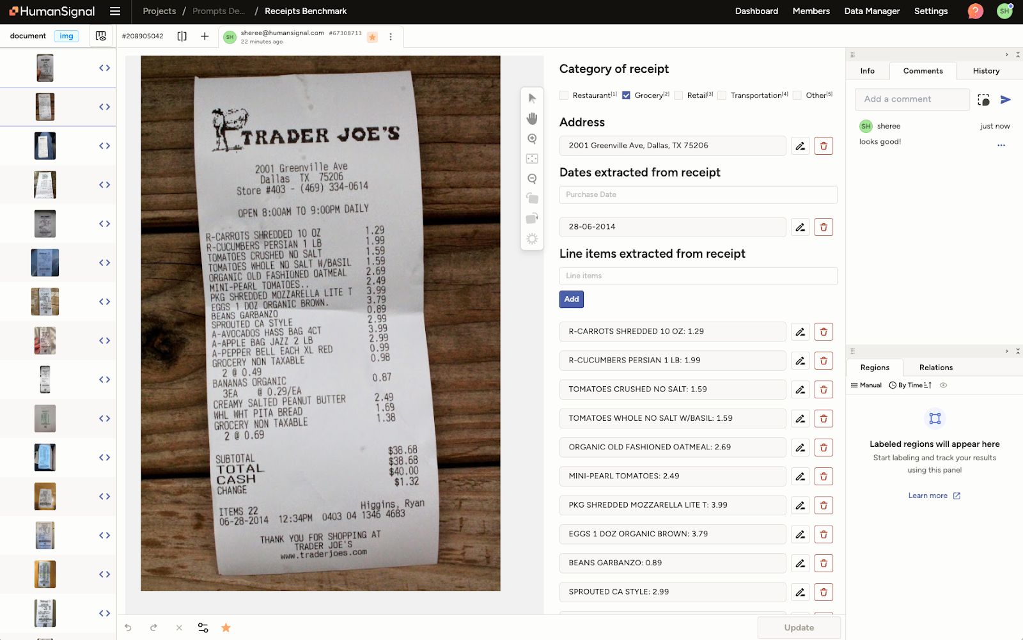This screenshot has width=1023, height=640.
Task: Collapse the Comments panel vertically with double chevron
Action: [x=1018, y=55]
